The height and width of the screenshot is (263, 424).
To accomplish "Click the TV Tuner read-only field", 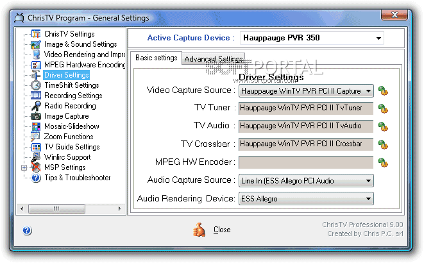I will [306, 108].
